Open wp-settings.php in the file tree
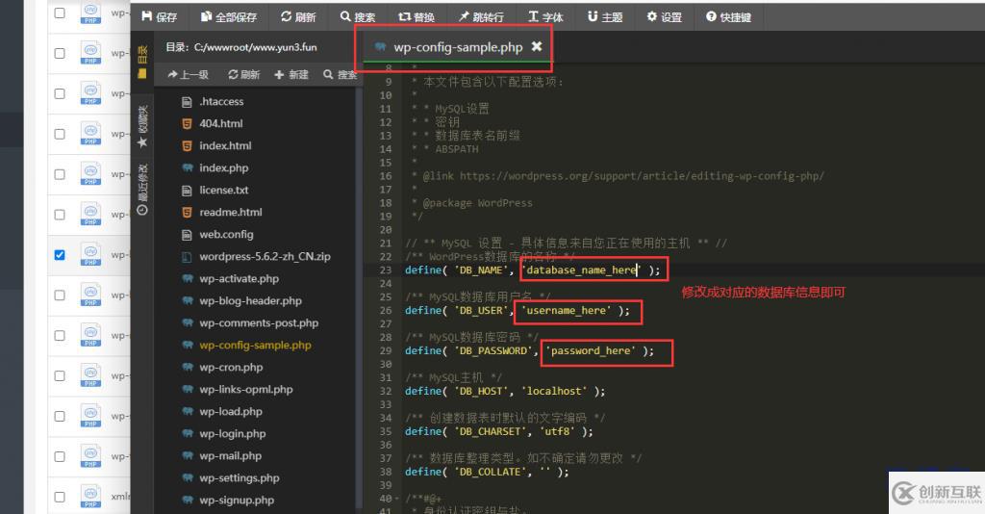This screenshot has height=514, width=985. coord(240,478)
